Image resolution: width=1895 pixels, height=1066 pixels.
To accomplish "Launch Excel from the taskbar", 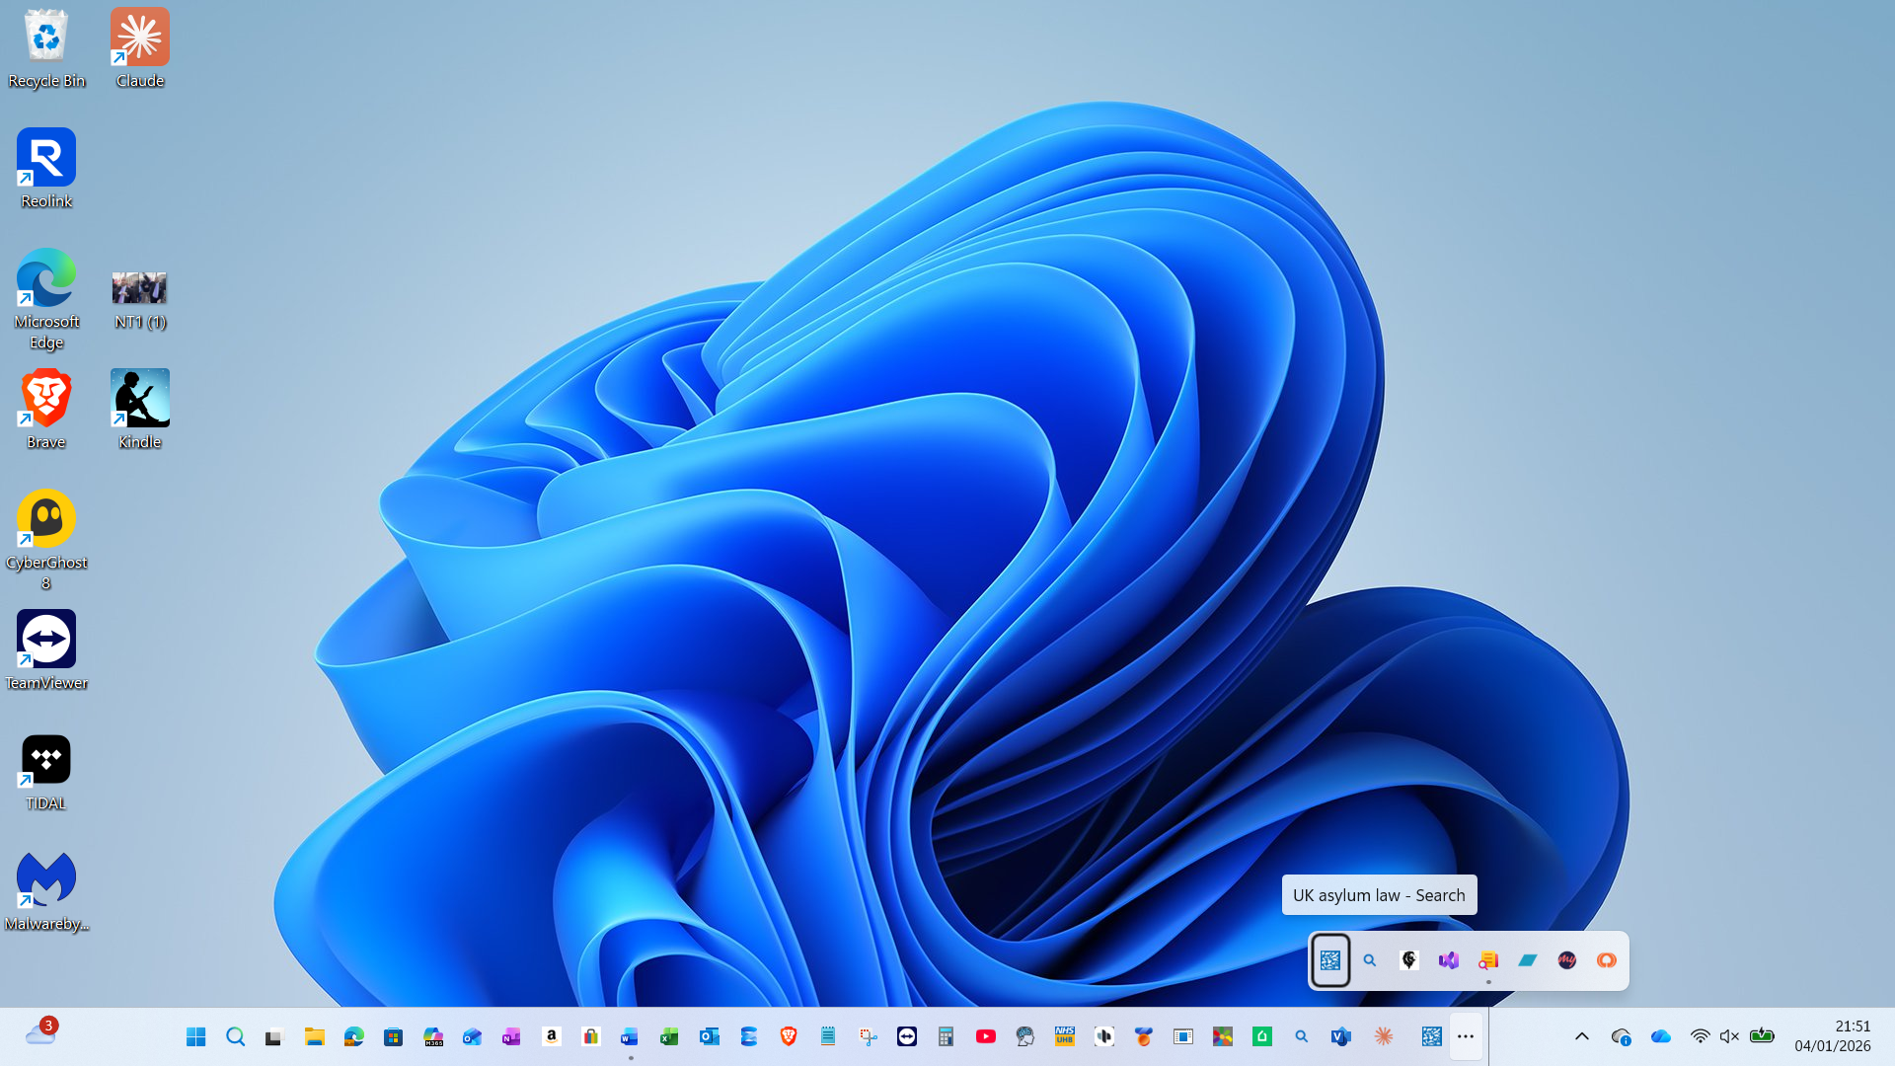I will 669,1036.
